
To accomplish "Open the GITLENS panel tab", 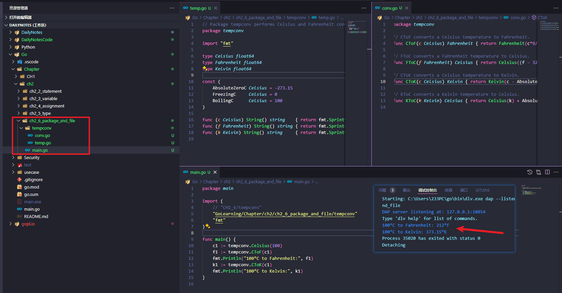I will [x=482, y=190].
